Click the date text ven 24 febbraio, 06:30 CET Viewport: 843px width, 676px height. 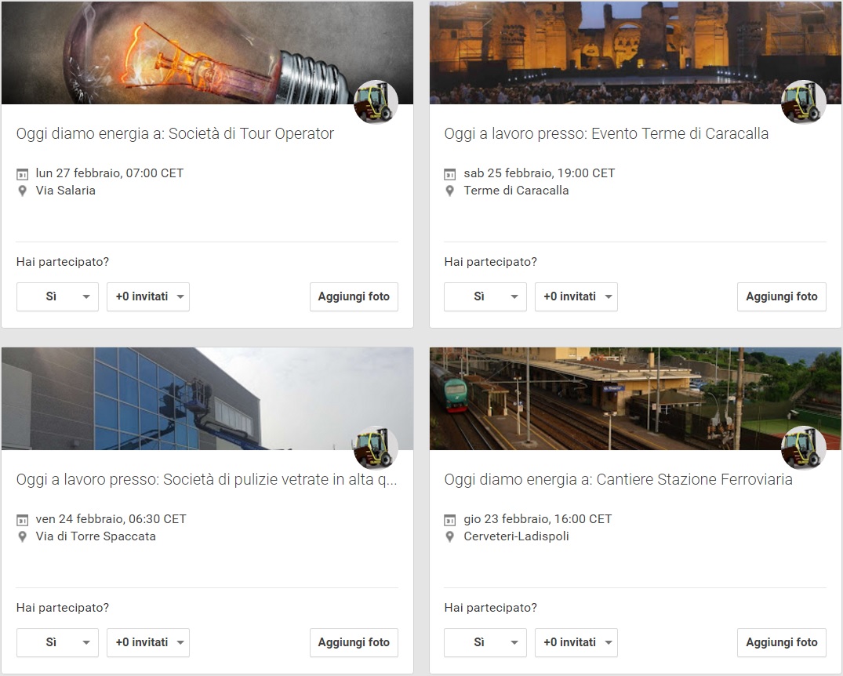click(x=111, y=519)
